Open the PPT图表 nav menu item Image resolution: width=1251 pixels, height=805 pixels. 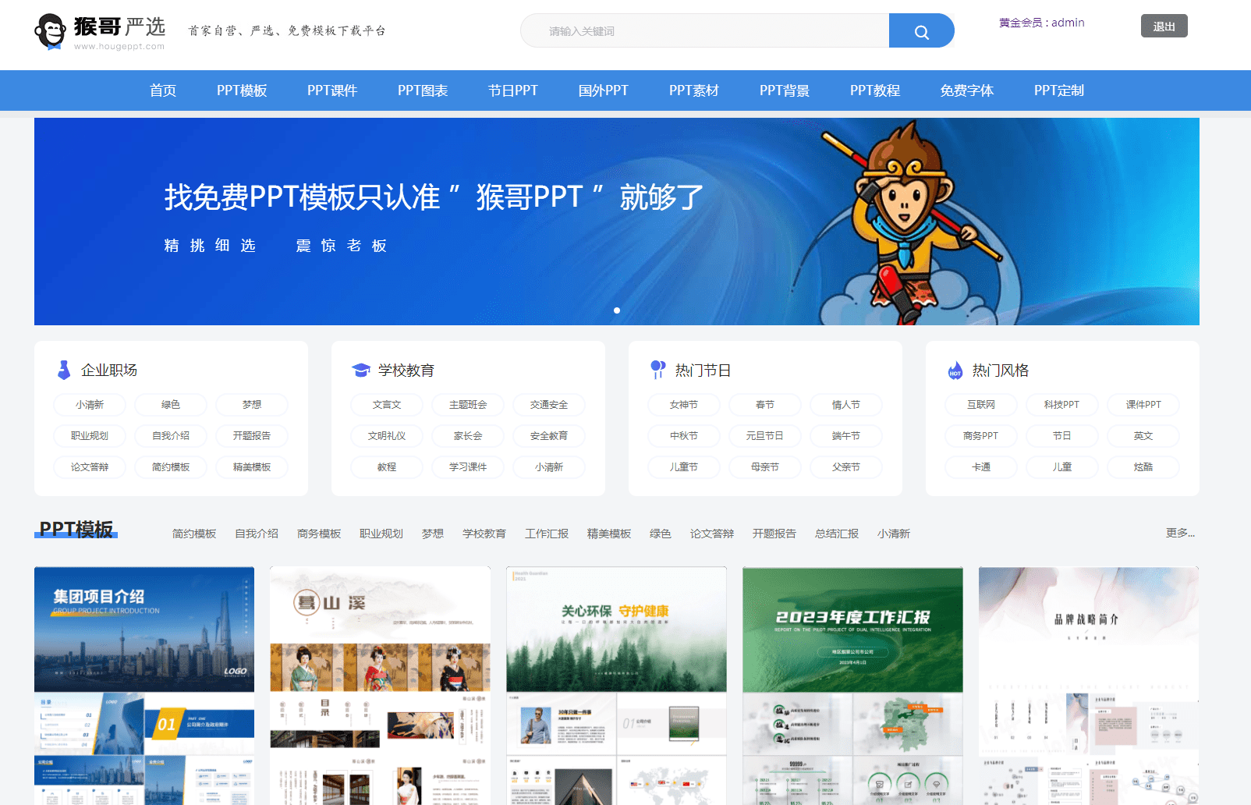coord(423,90)
